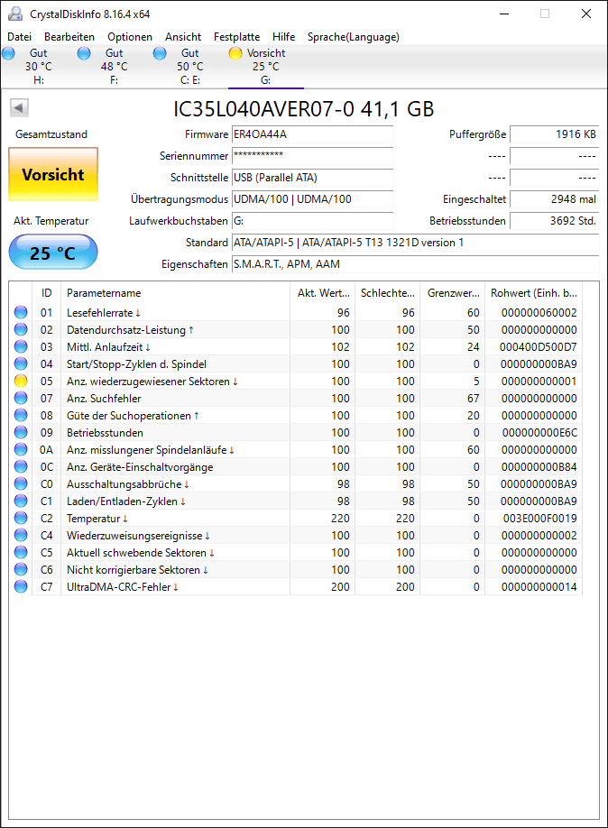Click status orb of Lesefehlerrate row
Screen dimensions: 608x828
21,312
